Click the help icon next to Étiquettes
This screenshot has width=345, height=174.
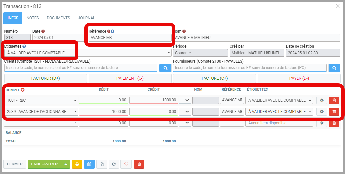[24, 47]
